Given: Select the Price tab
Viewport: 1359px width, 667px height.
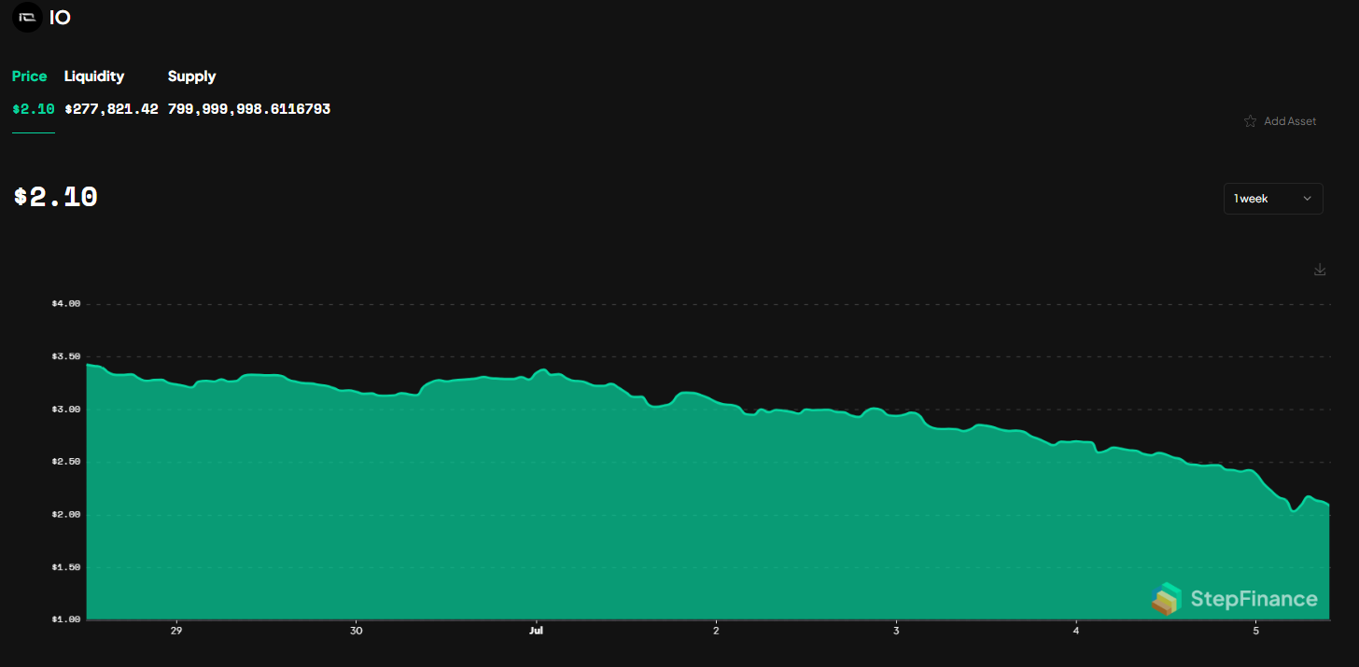Looking at the screenshot, I should 29,76.
